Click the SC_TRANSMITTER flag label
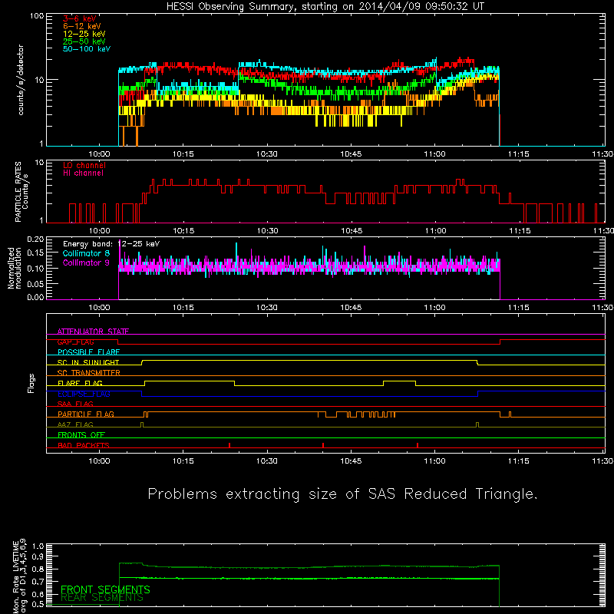Screen dimensions: 614x614 [x=89, y=373]
